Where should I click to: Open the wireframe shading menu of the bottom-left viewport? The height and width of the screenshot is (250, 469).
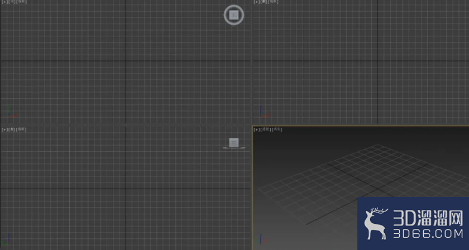tap(21, 129)
